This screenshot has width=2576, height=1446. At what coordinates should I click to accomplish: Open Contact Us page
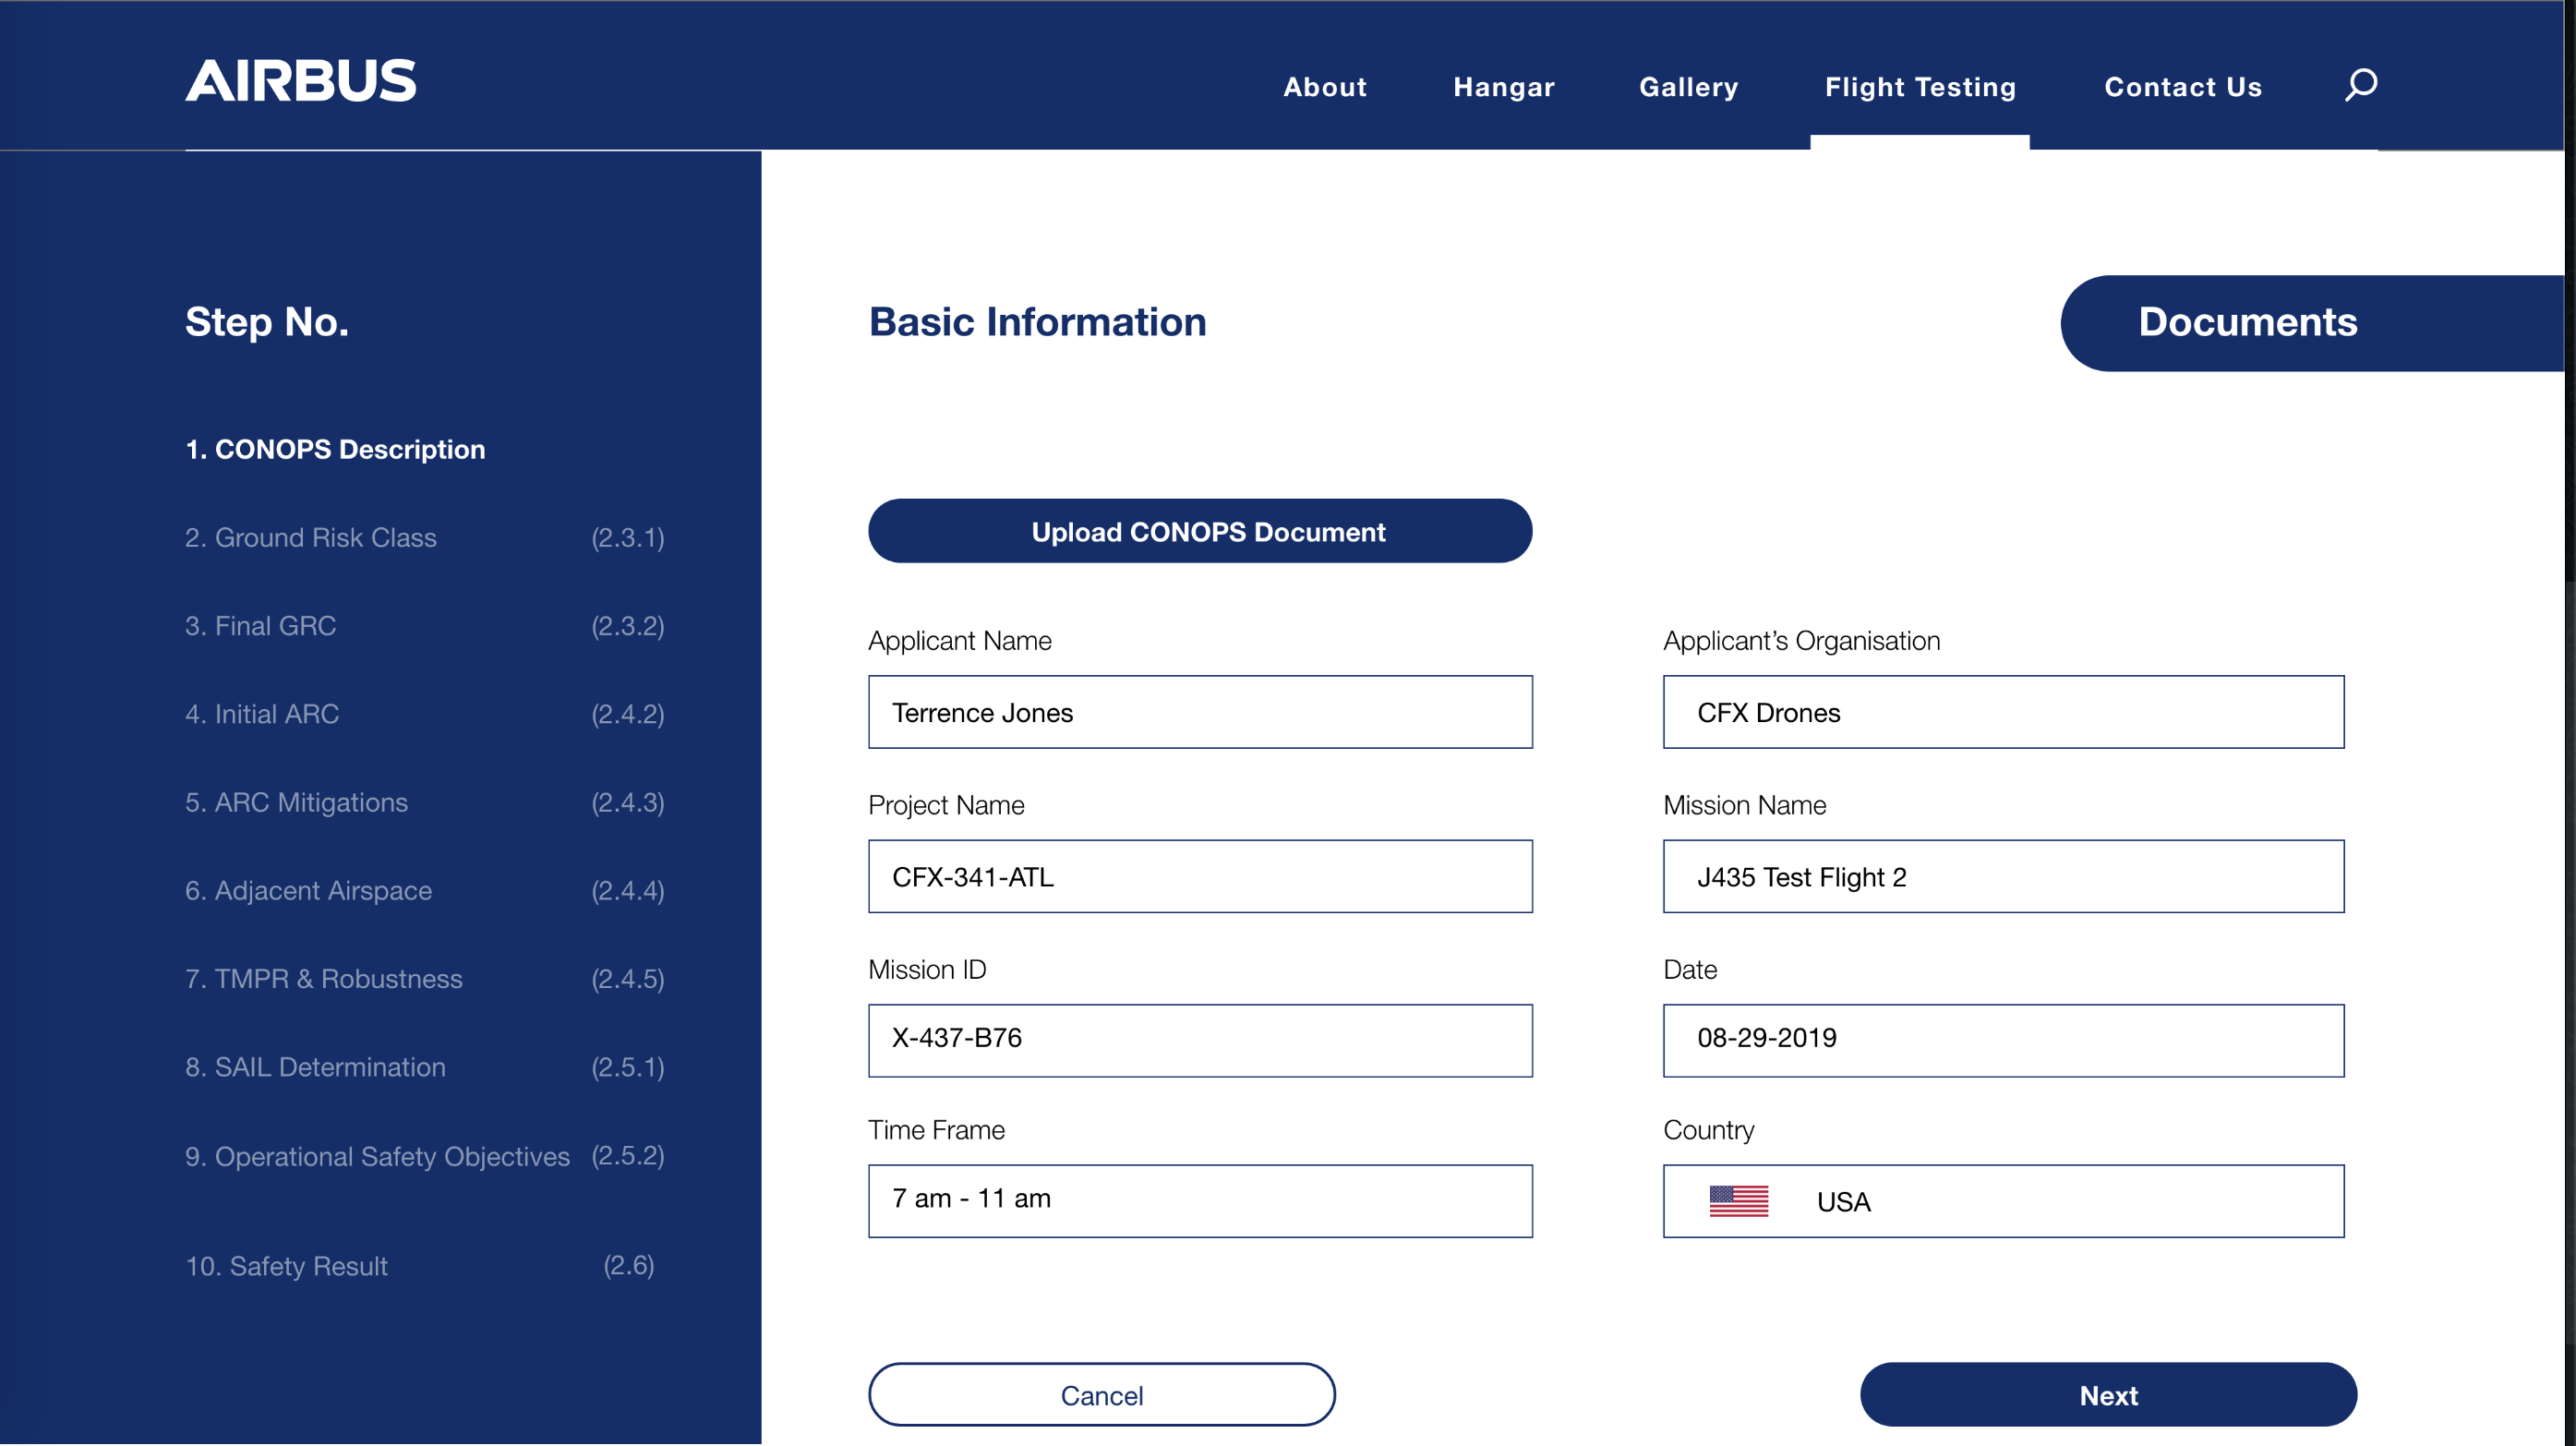2182,87
